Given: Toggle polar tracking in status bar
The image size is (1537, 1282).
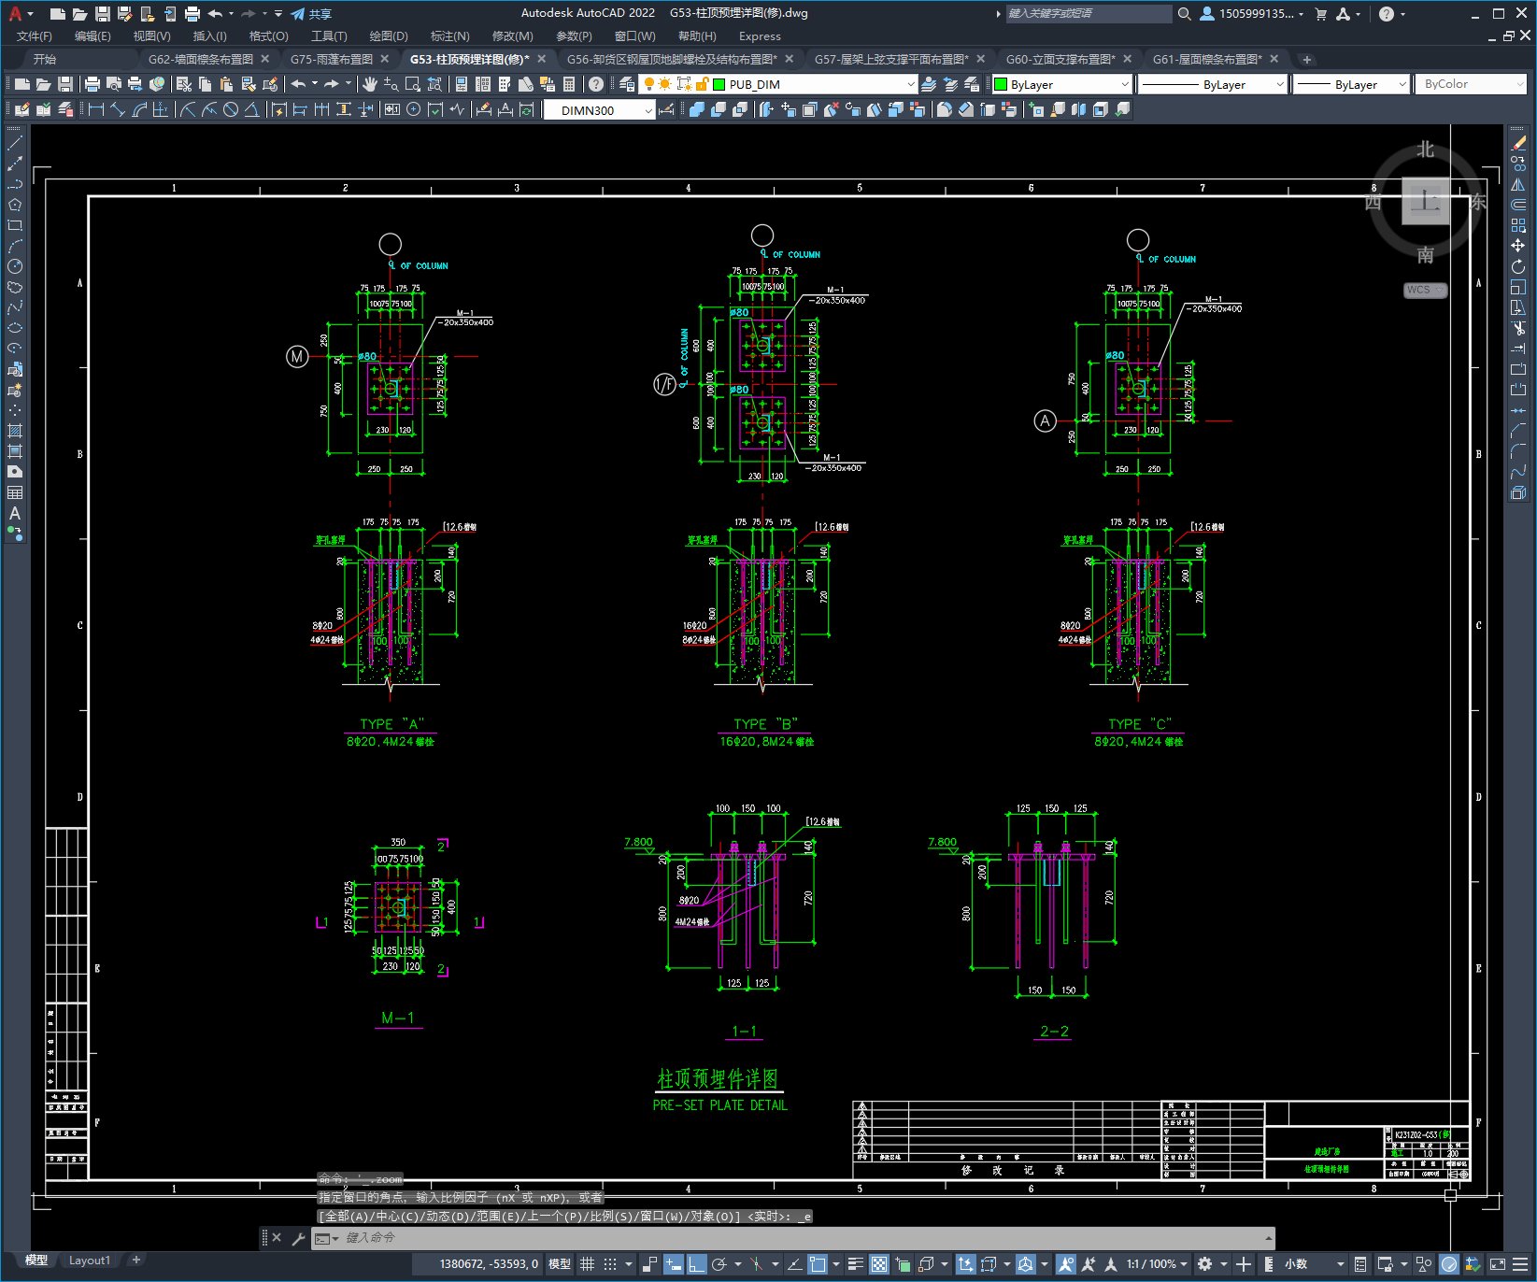Looking at the screenshot, I should pos(719,1263).
